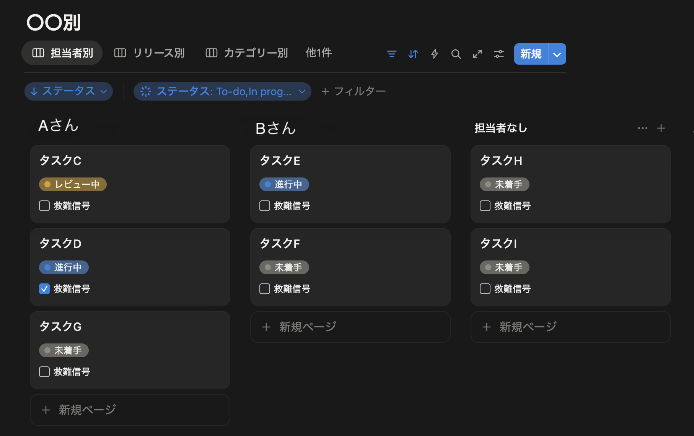This screenshot has width=694, height=436.
Task: Expand the view to full screen arrows icon
Action: [x=477, y=54]
